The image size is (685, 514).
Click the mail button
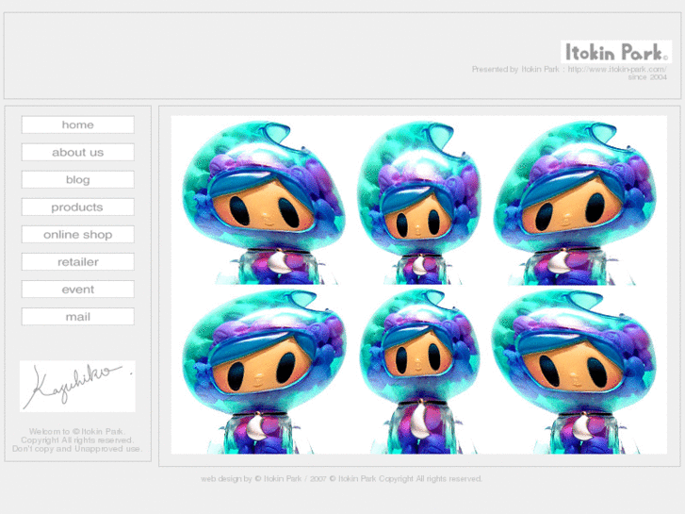pyautogui.click(x=78, y=317)
